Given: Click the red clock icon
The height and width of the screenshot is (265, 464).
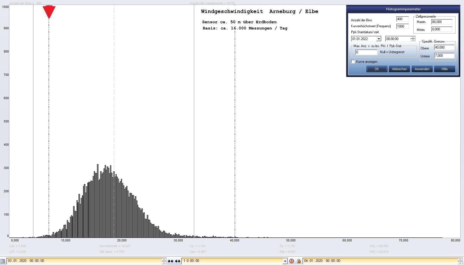Looking at the screenshot, I should [292, 261].
